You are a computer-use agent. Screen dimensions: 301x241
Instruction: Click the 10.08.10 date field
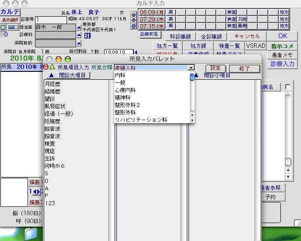[119, 52]
